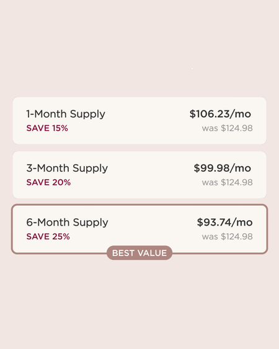Click the 1-Month Supply title text
This screenshot has width=279, height=349.
click(x=66, y=115)
